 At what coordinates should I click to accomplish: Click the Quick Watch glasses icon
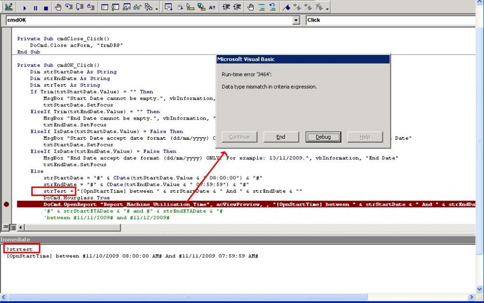pos(137,7)
